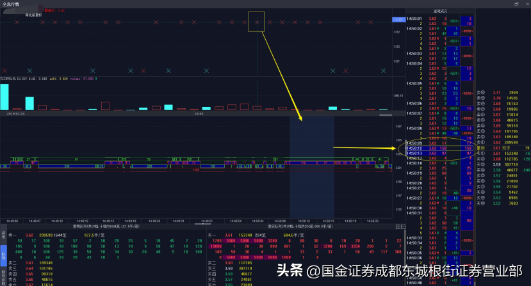The width and height of the screenshot is (531, 286).
Task: Open the 财务诊断 side tab
Action: click(x=3, y=276)
